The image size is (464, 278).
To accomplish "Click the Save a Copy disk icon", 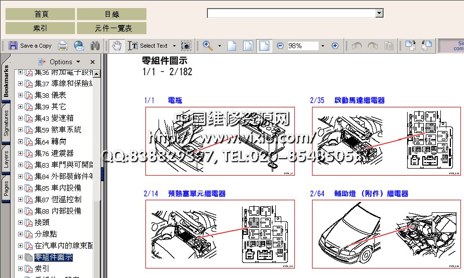I will (x=13, y=46).
